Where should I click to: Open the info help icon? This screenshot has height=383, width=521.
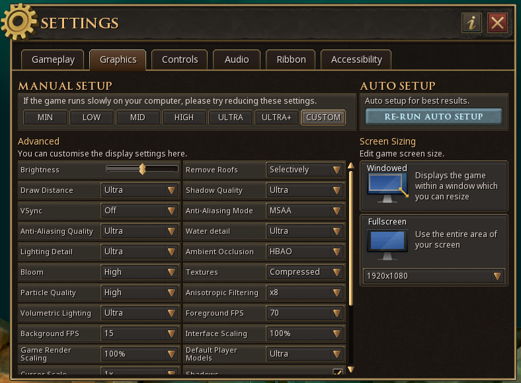tap(471, 23)
